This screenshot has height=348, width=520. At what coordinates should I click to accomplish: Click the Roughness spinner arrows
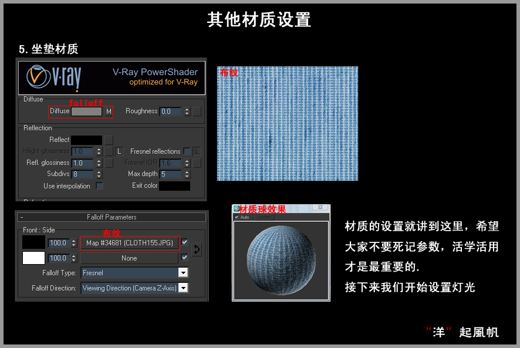[x=187, y=112]
